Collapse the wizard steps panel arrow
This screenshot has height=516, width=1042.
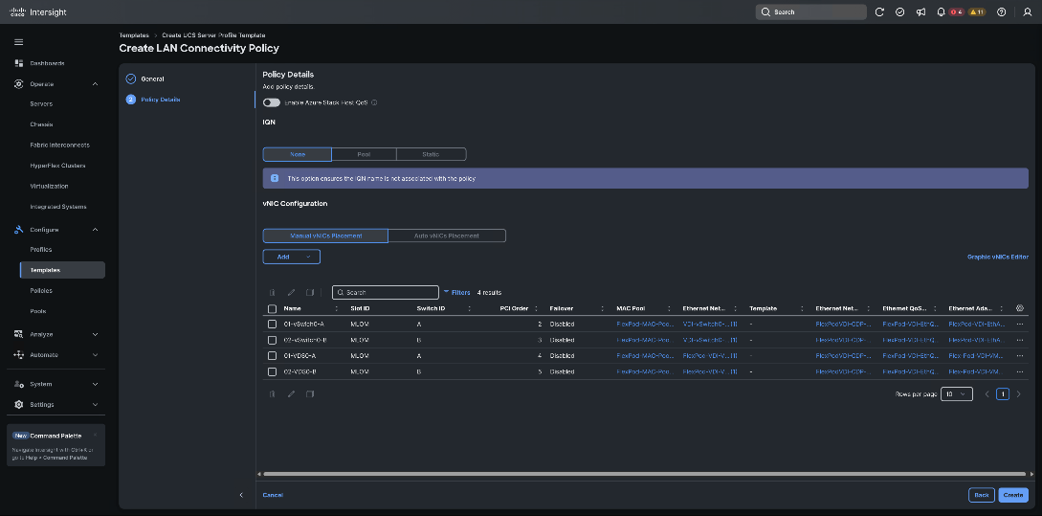tap(241, 495)
